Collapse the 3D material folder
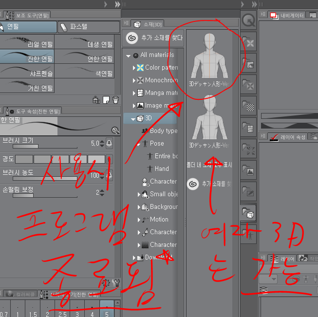The width and height of the screenshot is (318, 317). 133,118
